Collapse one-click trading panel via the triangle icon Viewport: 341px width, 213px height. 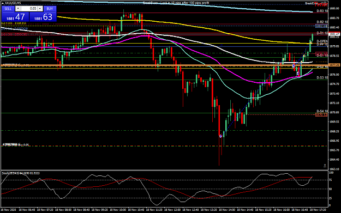point(3,3)
